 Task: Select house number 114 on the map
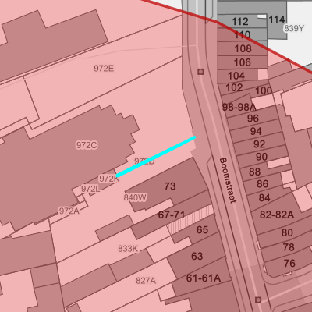pos(277,19)
